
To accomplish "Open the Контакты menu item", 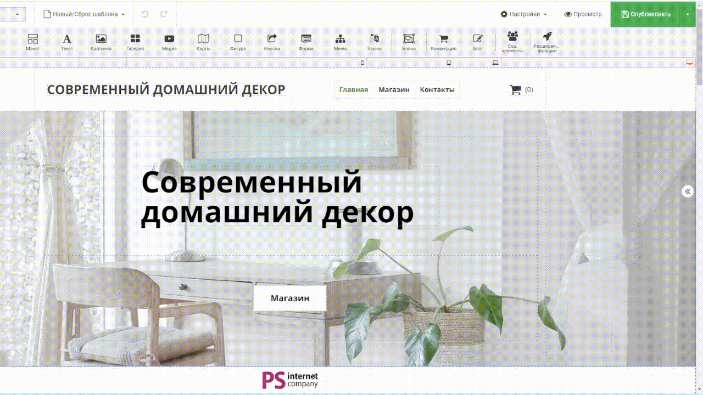I will point(437,89).
